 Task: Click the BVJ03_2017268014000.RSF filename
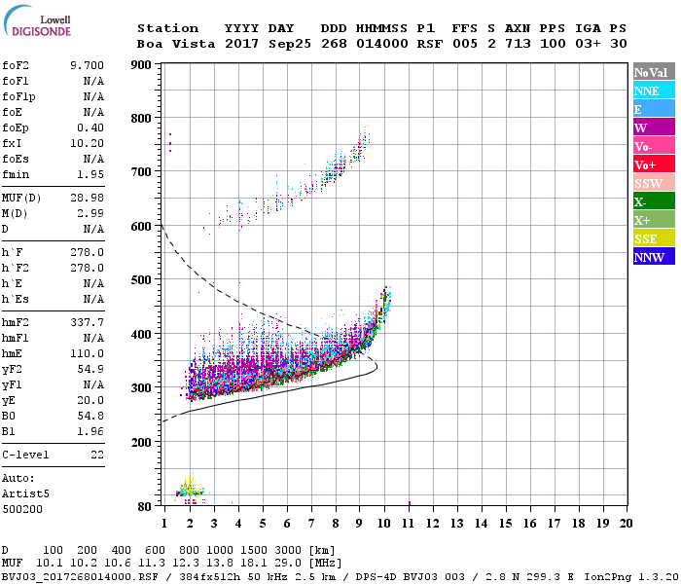81,577
